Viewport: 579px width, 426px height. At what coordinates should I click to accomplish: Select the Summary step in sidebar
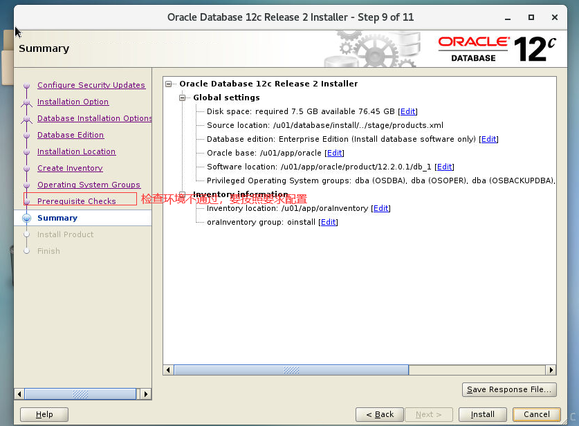pyautogui.click(x=57, y=218)
